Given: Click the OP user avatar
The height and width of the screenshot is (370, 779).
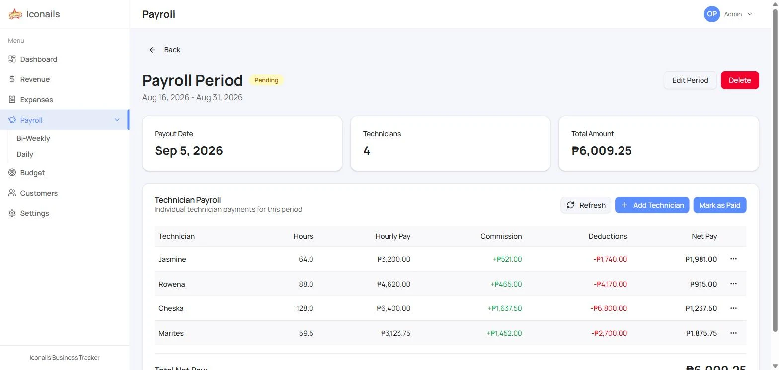Looking at the screenshot, I should tap(712, 14).
